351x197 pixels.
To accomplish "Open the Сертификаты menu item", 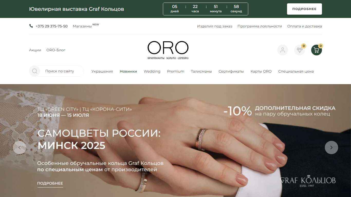I will (231, 71).
